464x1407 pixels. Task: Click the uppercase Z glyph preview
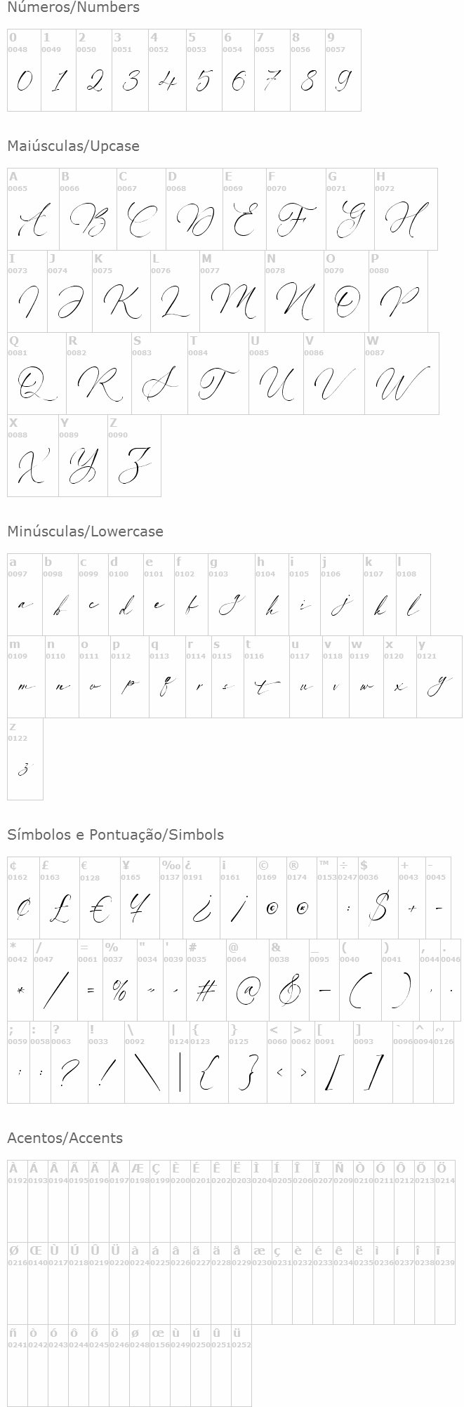pos(134,466)
